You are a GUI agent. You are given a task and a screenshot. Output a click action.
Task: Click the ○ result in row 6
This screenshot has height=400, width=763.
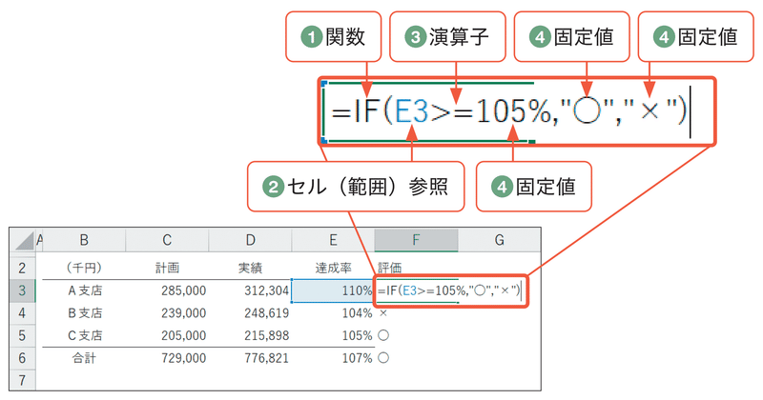(x=383, y=358)
